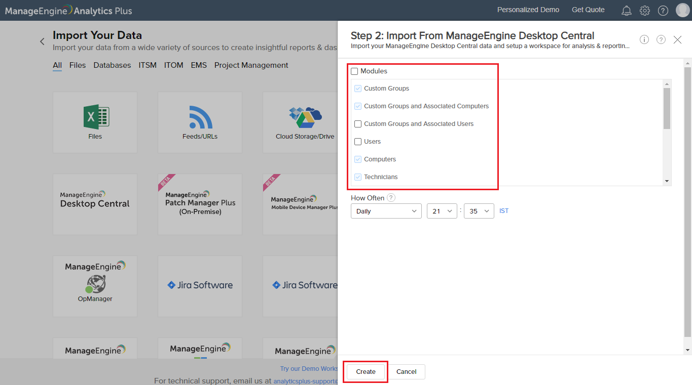Image resolution: width=692 pixels, height=385 pixels.
Task: Click the import panel vertical scrollbar
Action: (687, 202)
